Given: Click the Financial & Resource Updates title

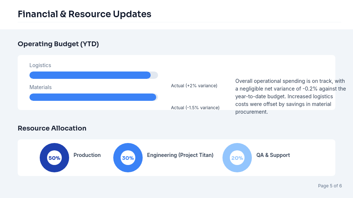Looking at the screenshot, I should coord(85,14).
